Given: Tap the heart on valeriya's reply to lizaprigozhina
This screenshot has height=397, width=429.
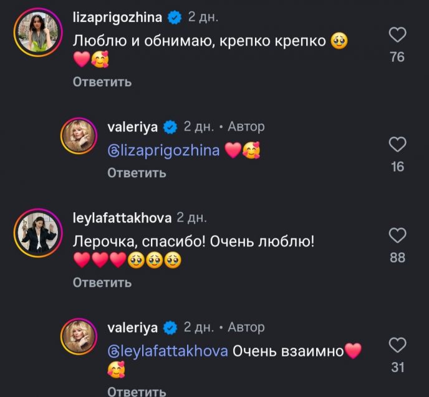Looking at the screenshot, I should 397,145.
